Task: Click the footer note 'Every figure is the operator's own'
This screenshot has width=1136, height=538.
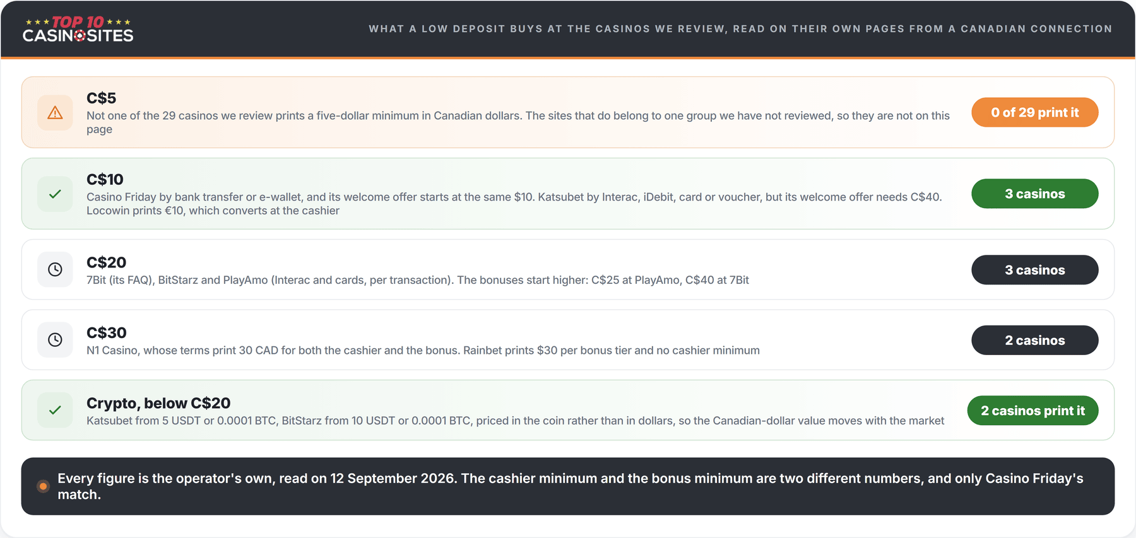Action: coord(571,486)
